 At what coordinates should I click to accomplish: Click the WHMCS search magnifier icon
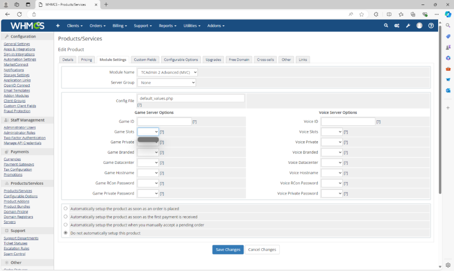(x=386, y=26)
